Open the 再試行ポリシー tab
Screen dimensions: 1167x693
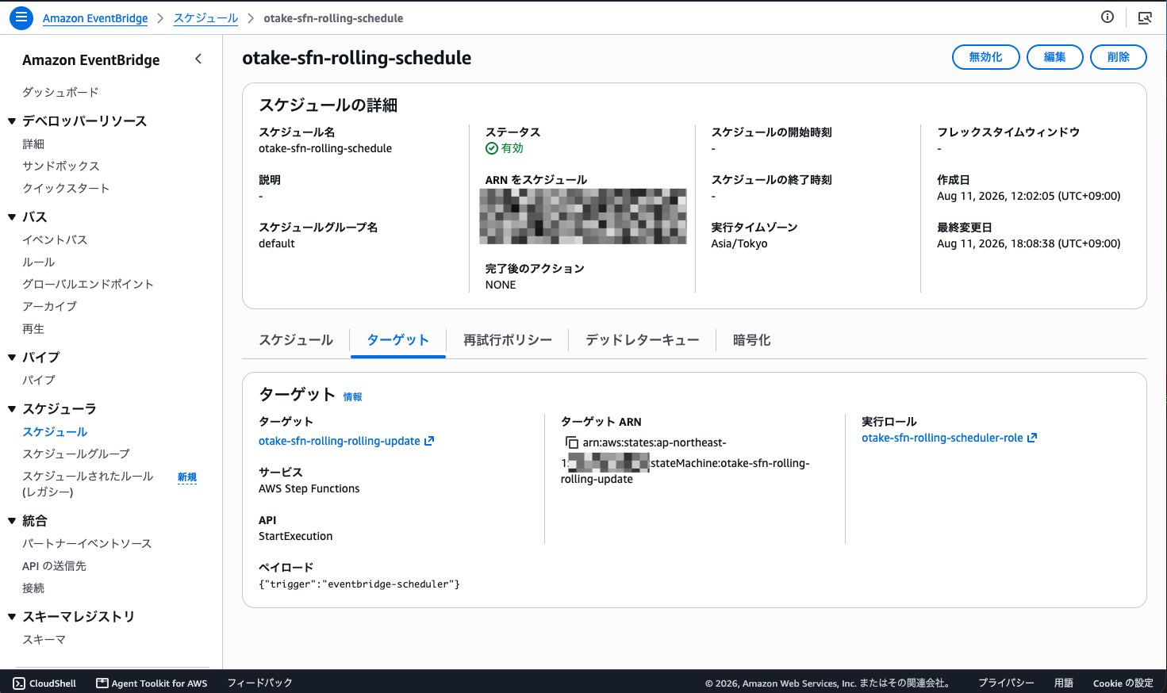pyautogui.click(x=508, y=340)
